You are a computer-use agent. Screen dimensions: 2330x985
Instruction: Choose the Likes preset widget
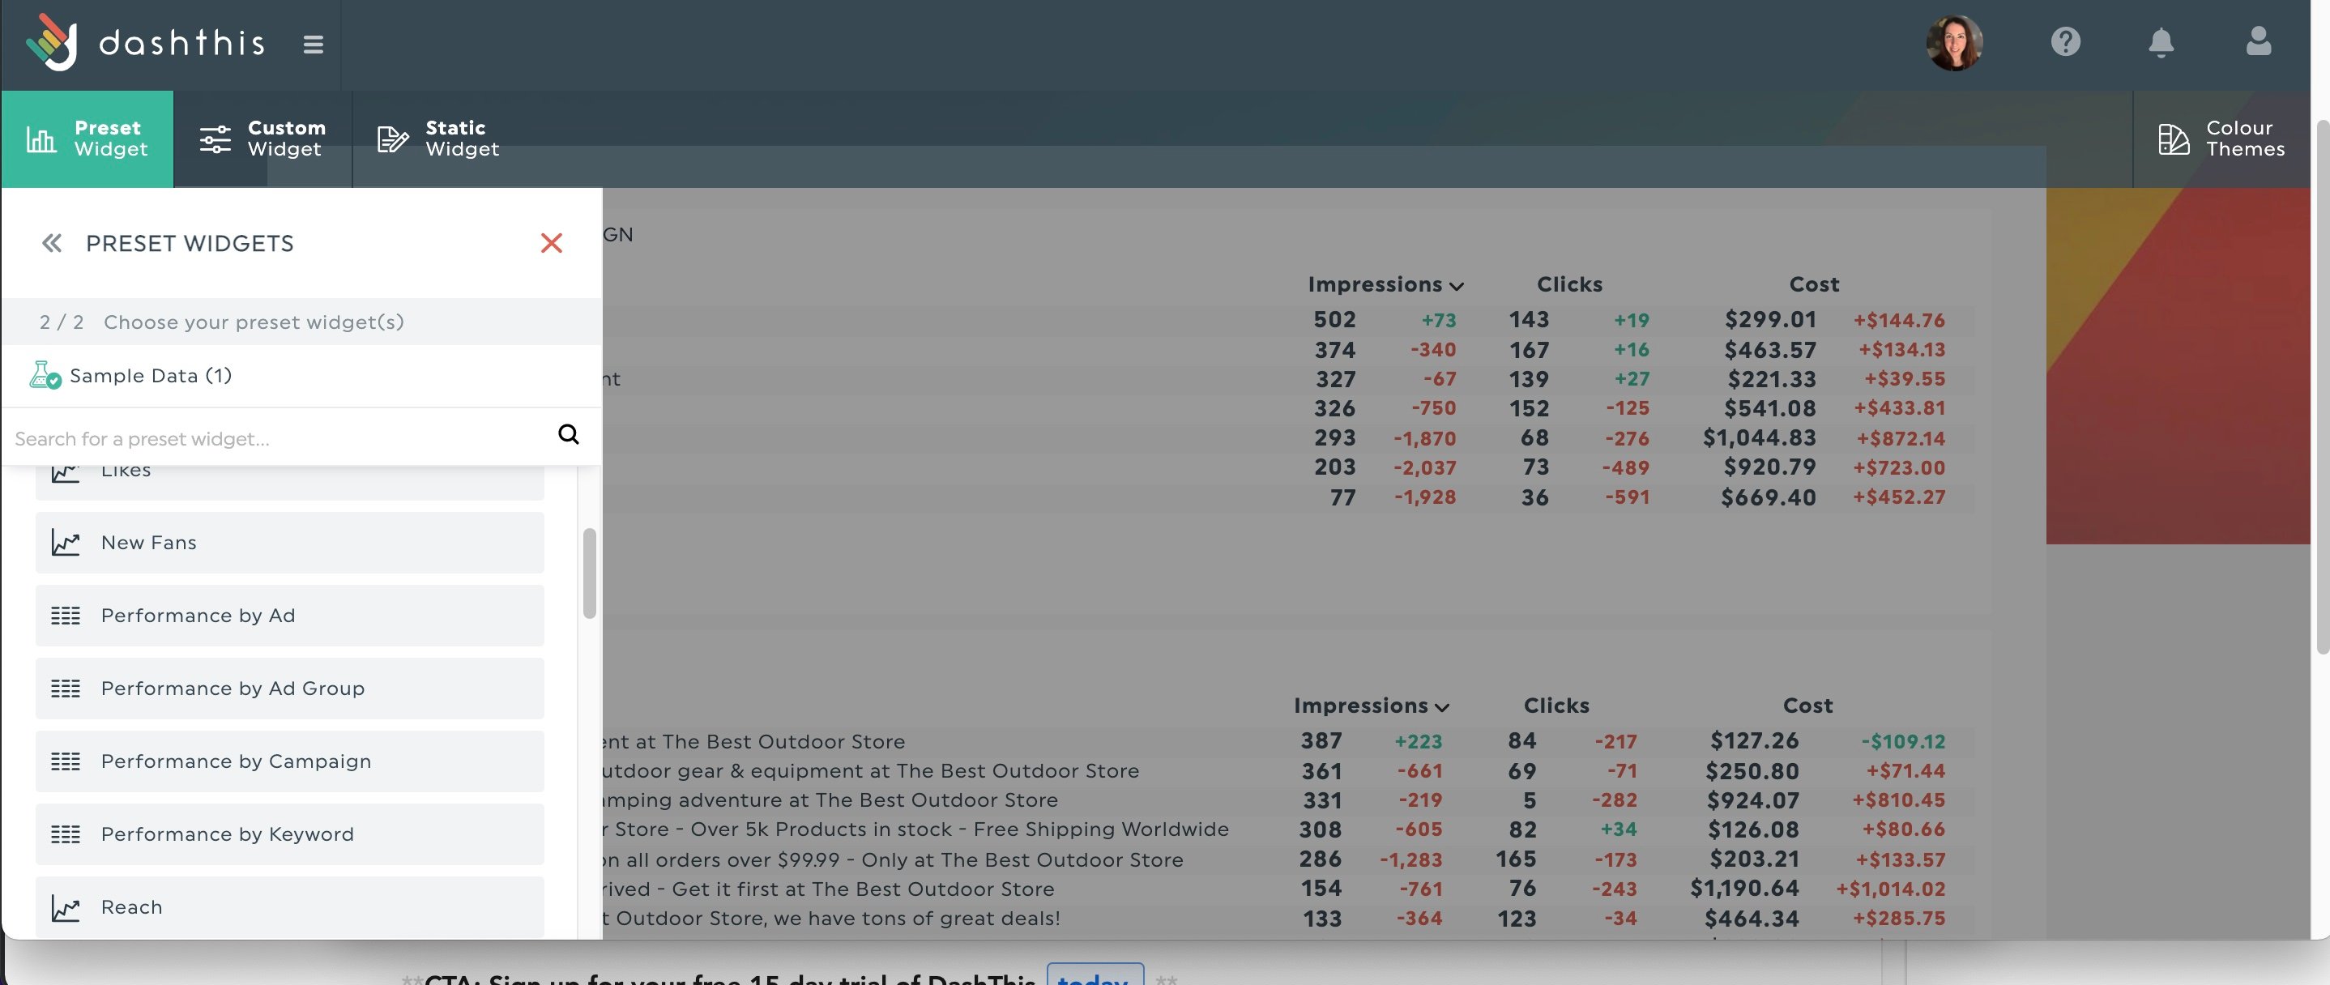[289, 481]
